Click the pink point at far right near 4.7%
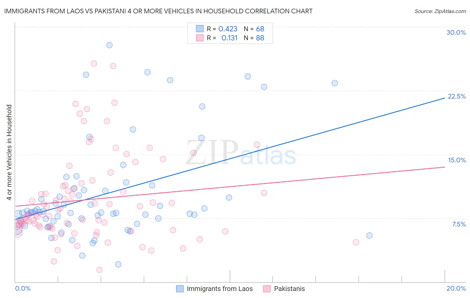Viewport: 470px width, 298px height. (x=356, y=242)
